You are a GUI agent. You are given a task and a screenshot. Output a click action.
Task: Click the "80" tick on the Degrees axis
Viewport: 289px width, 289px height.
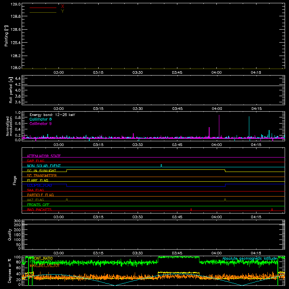coord(18,262)
